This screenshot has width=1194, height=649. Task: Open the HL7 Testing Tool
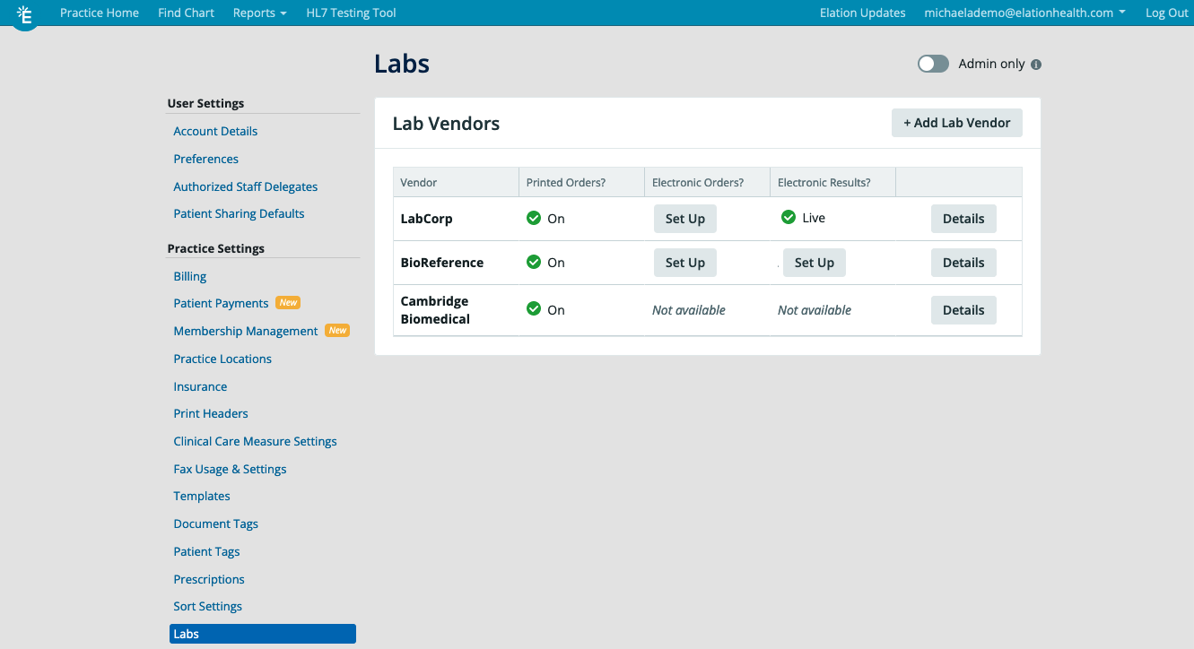351,13
